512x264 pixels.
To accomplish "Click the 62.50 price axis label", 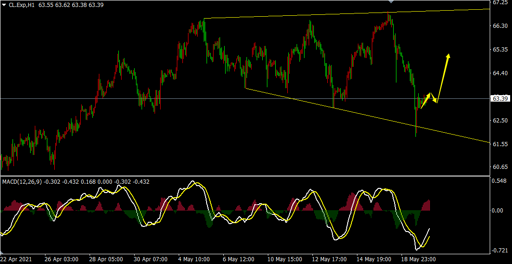I will click(x=499, y=121).
